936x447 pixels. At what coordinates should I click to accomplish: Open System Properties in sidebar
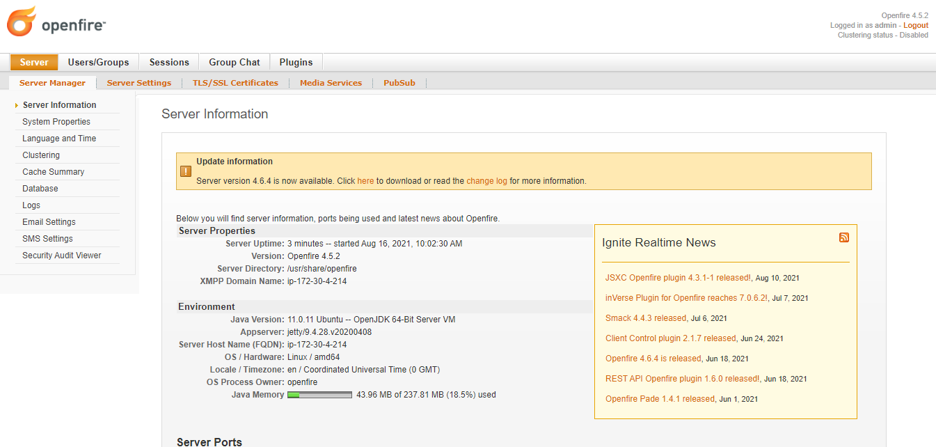coord(56,122)
